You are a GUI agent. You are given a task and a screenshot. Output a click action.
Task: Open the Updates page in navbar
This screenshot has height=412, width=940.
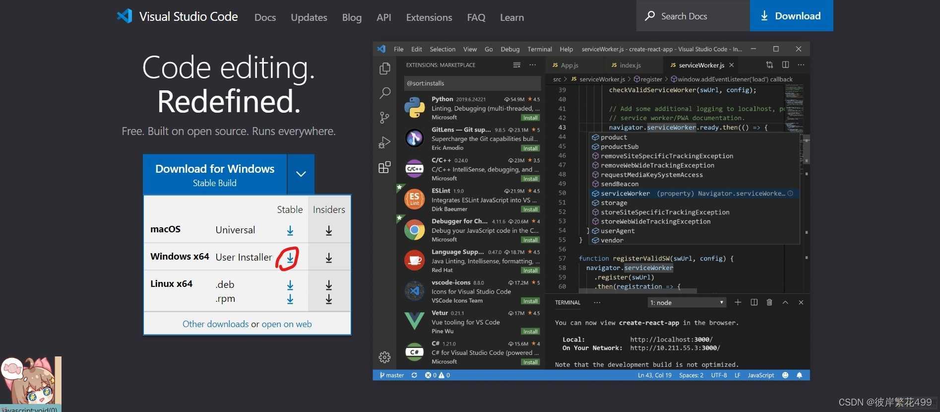[x=309, y=17]
